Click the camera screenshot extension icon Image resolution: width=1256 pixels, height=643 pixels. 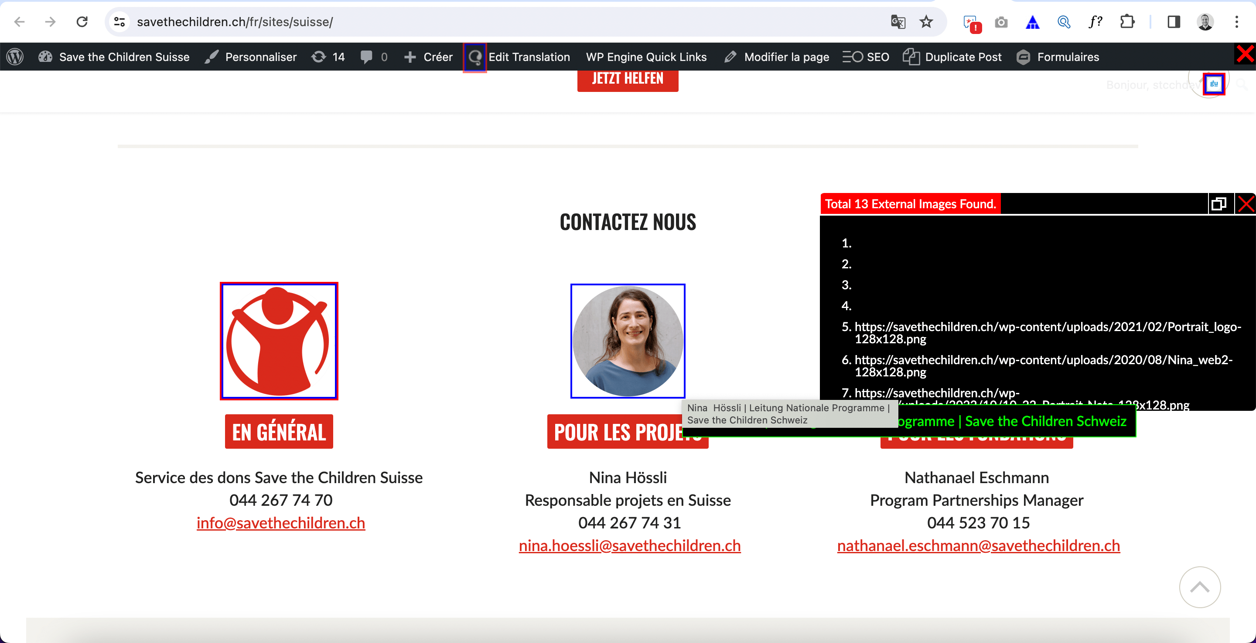1001,22
